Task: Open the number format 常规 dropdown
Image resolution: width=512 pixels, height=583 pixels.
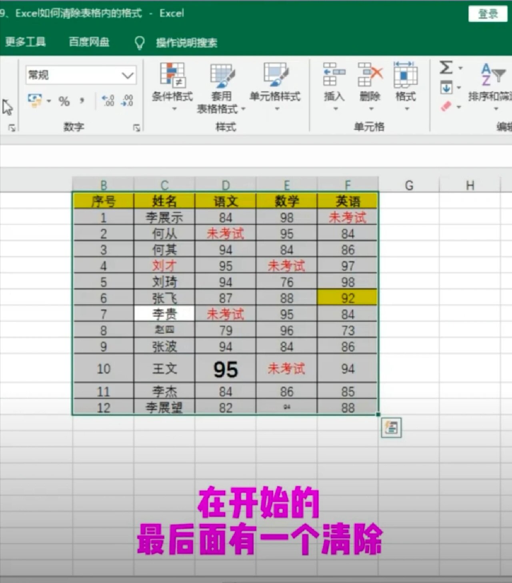Action: coord(127,75)
